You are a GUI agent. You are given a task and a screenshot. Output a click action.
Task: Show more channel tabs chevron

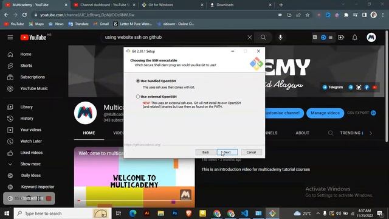(x=371, y=133)
